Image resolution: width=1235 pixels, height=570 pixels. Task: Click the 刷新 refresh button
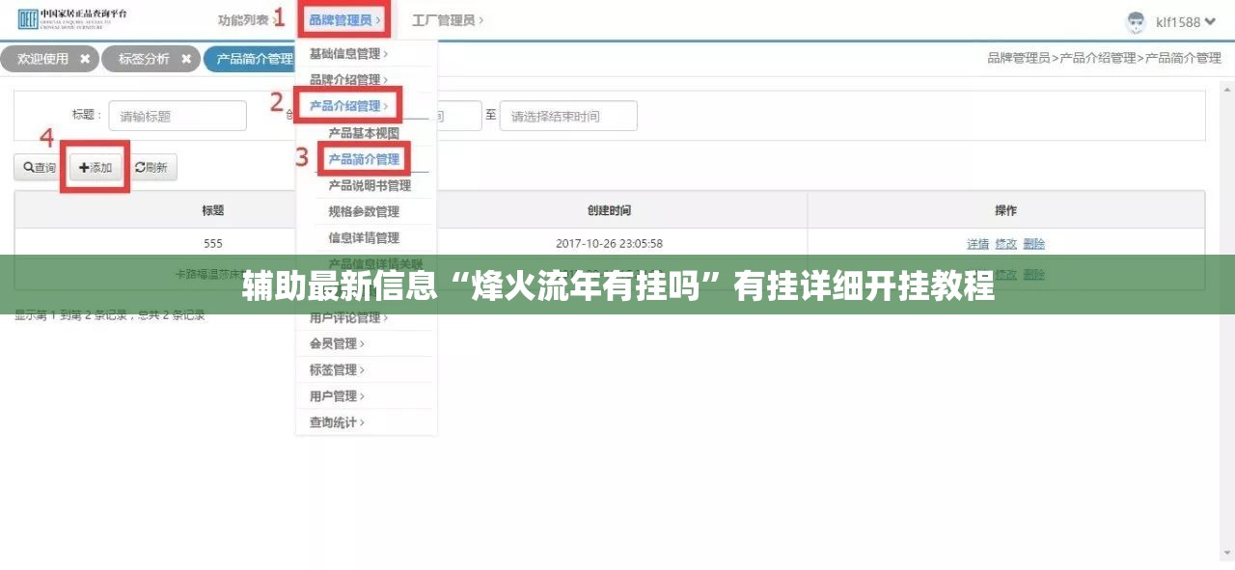coord(151,167)
